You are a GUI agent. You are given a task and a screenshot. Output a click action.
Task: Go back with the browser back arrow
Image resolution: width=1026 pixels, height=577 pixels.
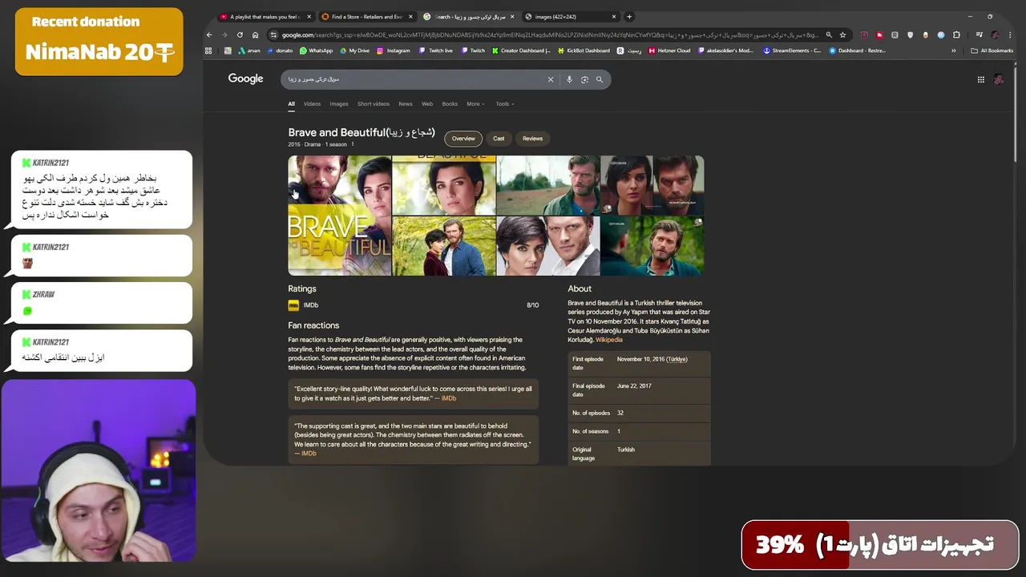209,34
